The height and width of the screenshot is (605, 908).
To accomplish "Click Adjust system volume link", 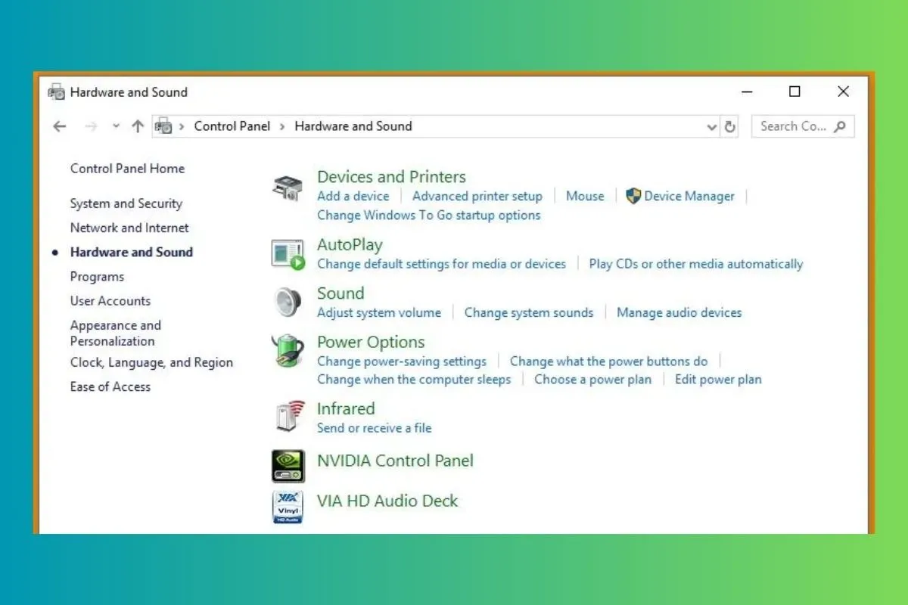I will [378, 312].
